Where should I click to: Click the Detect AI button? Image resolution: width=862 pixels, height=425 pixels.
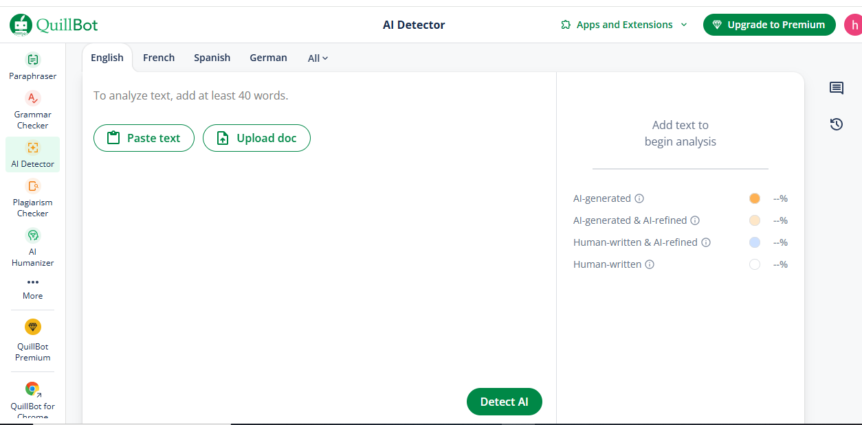click(504, 402)
